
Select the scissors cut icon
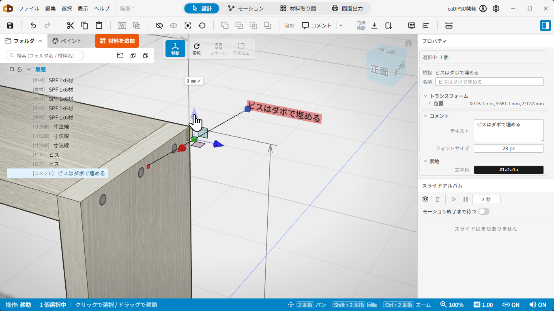(71, 26)
